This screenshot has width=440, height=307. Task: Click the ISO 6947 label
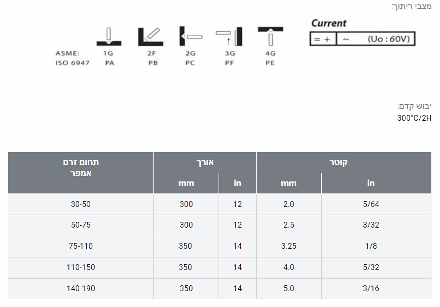(72, 63)
